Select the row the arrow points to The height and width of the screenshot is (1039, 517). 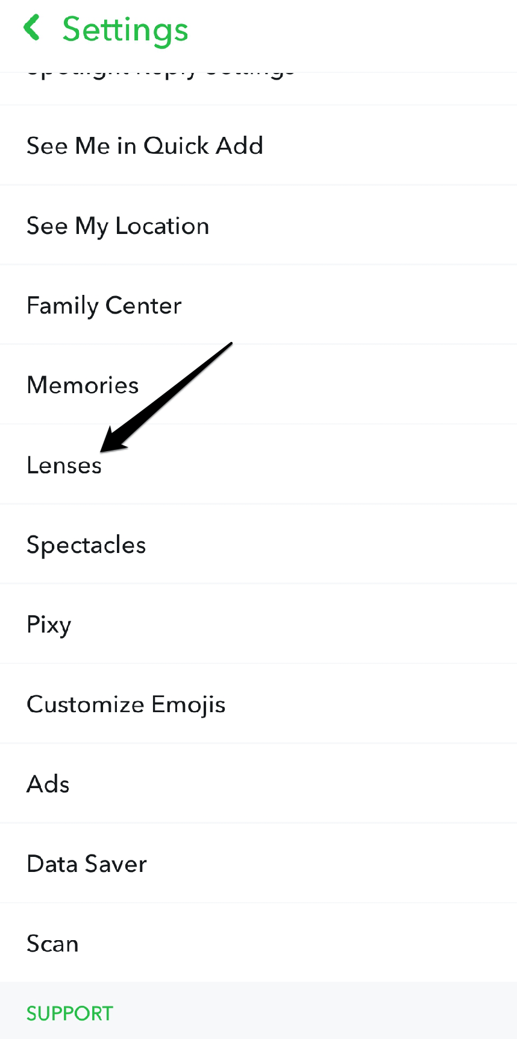[x=64, y=464]
